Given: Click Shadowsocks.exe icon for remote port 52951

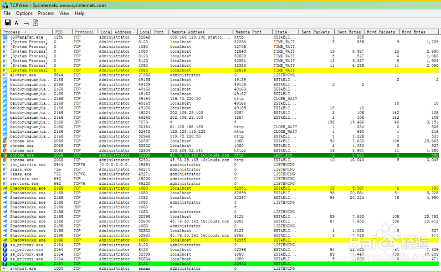Looking at the screenshot, I should [5, 188].
